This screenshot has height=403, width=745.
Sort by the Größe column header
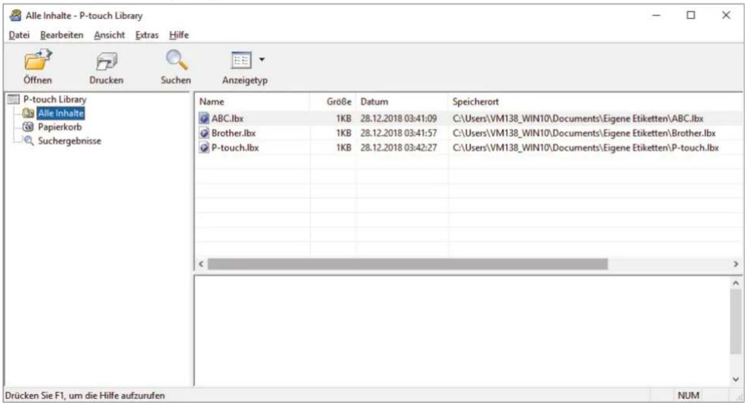[334, 101]
